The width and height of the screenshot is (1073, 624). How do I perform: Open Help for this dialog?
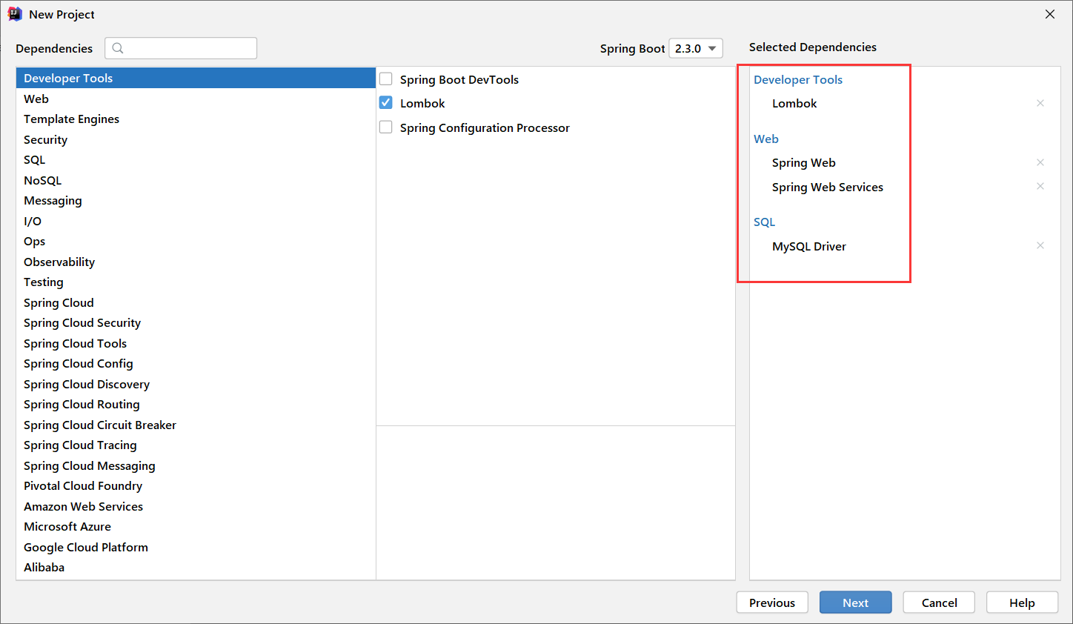click(1022, 603)
